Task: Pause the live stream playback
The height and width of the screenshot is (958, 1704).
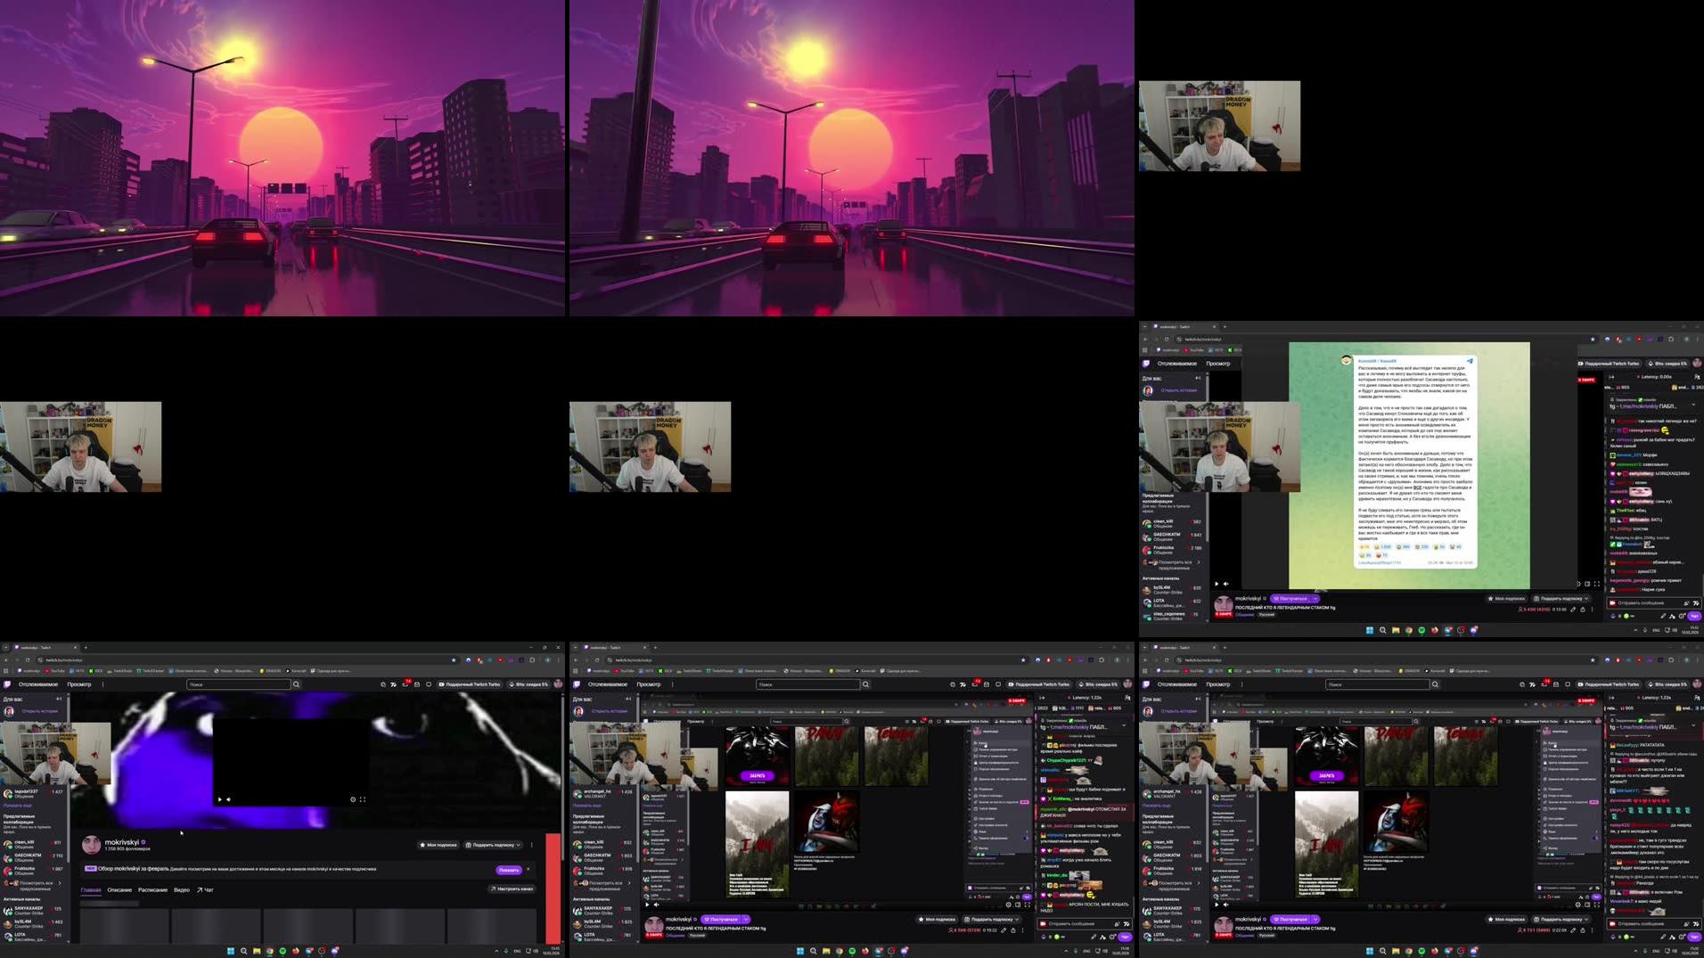Action: pos(220,799)
